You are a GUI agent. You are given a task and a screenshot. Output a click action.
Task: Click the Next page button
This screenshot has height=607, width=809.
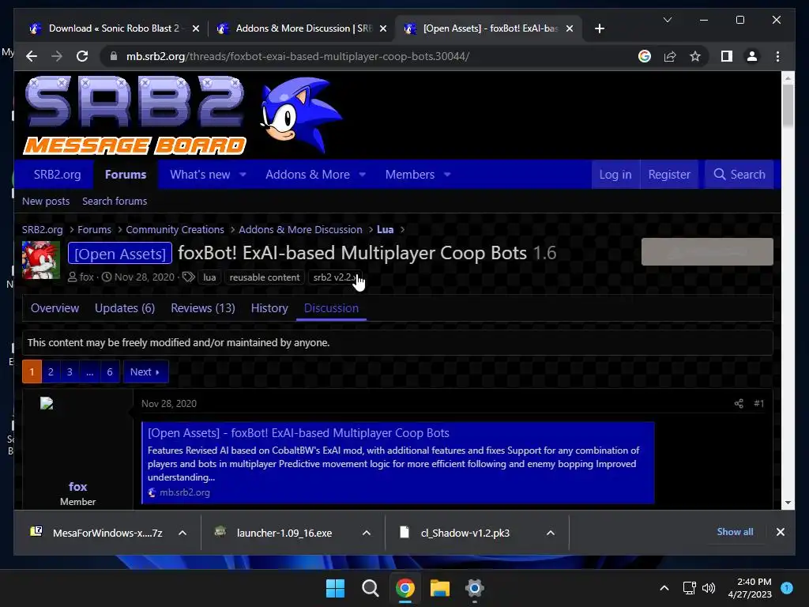click(x=145, y=371)
